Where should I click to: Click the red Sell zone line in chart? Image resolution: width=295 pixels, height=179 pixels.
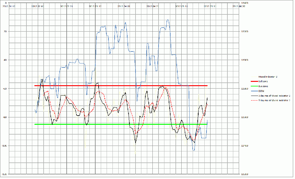[121, 86]
